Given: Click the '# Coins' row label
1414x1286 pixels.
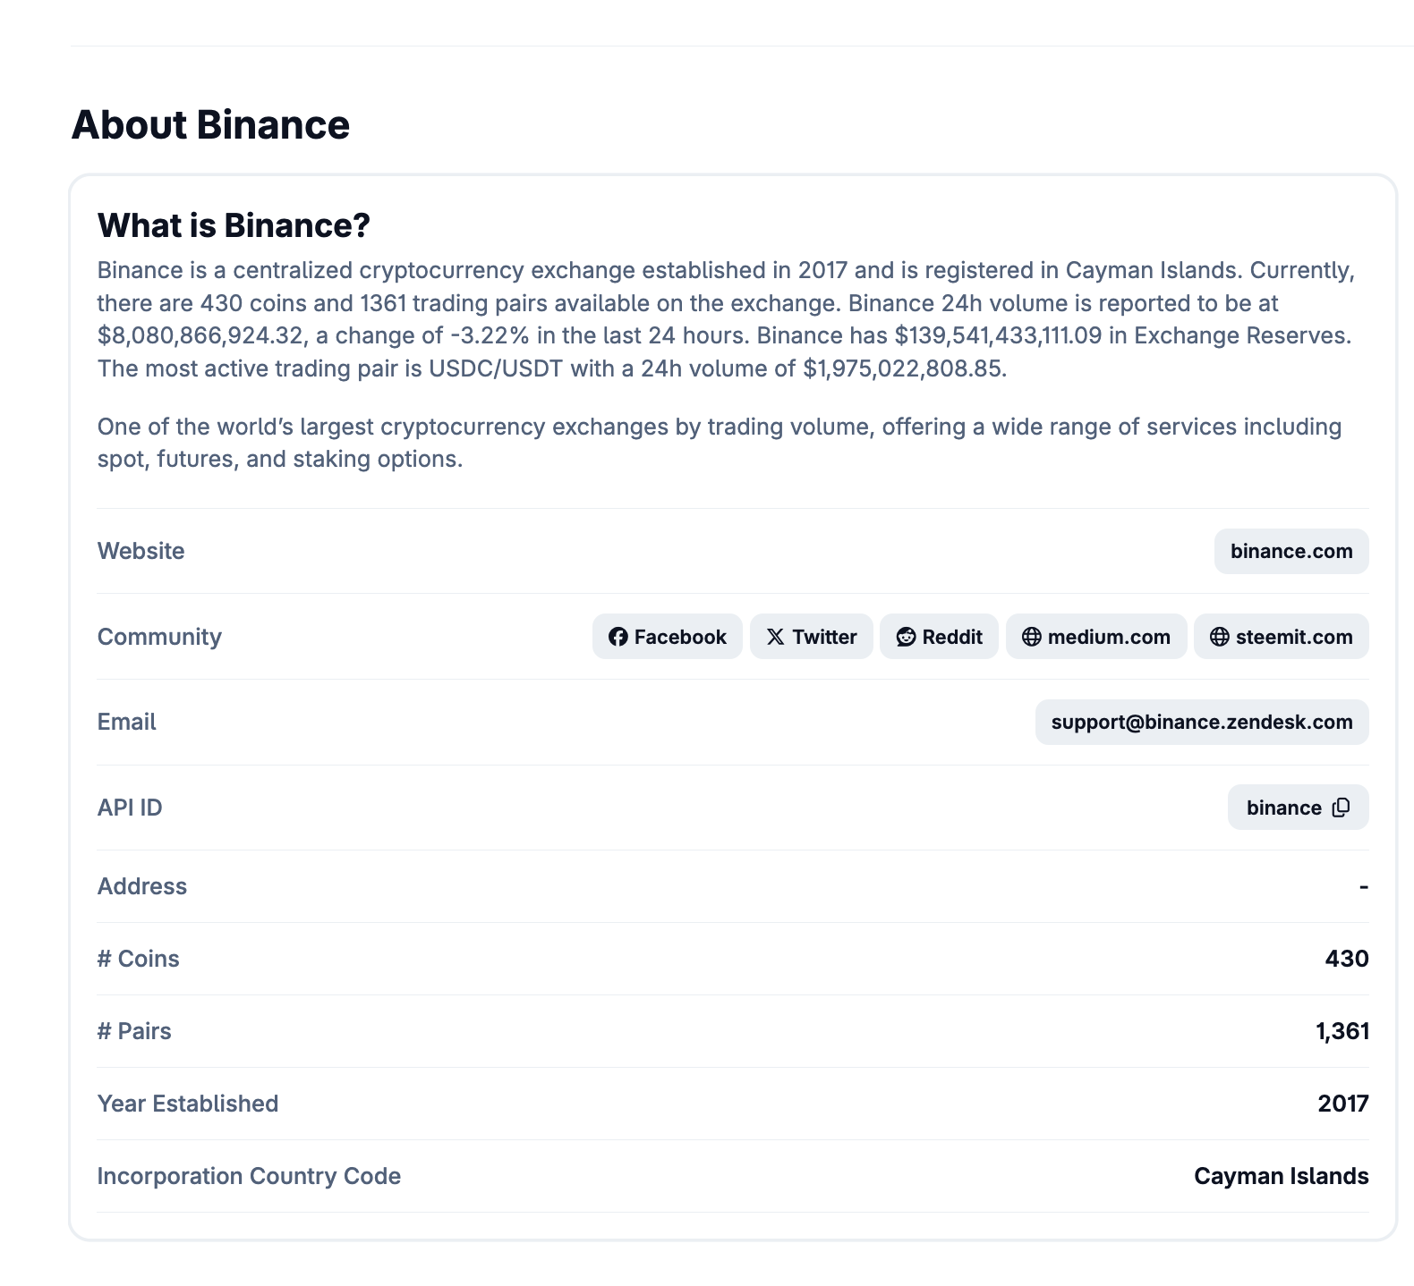Looking at the screenshot, I should [139, 959].
